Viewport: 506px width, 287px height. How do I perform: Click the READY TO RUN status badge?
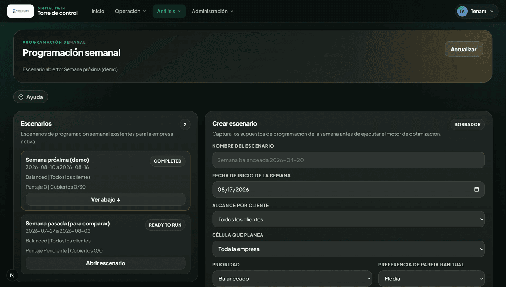[165, 225]
